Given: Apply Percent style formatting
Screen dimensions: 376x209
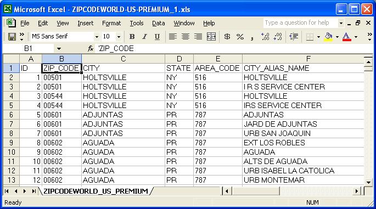Looking at the screenshot, I should click(240, 37).
